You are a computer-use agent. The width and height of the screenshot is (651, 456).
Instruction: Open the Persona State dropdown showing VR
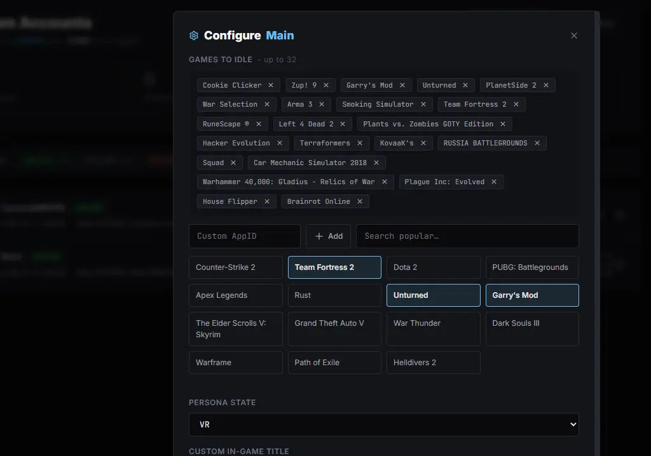click(383, 424)
